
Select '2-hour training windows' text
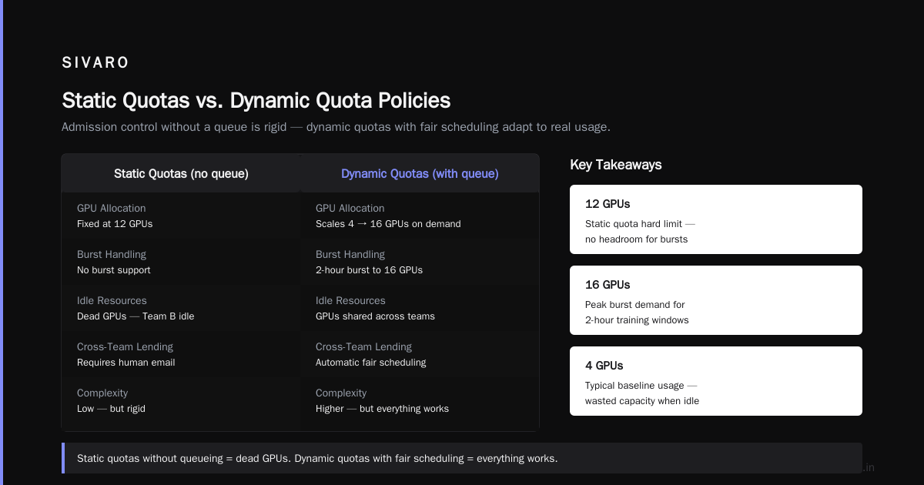coord(637,320)
